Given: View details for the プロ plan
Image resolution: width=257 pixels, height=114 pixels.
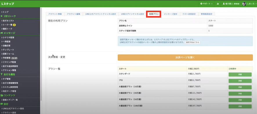Looking at the screenshot, I should pos(240,81).
